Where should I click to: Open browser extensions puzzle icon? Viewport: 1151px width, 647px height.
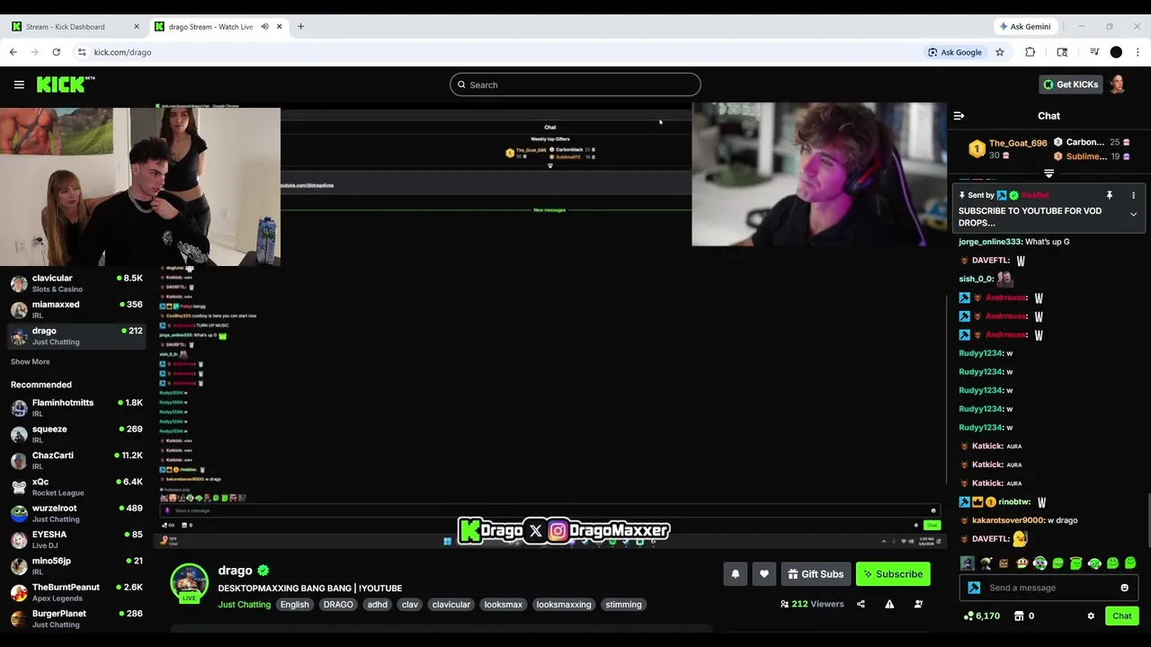(1030, 52)
